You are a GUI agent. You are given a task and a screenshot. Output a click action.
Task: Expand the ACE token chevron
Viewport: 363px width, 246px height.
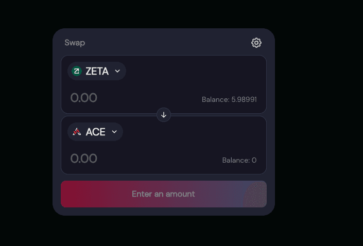coord(114,132)
